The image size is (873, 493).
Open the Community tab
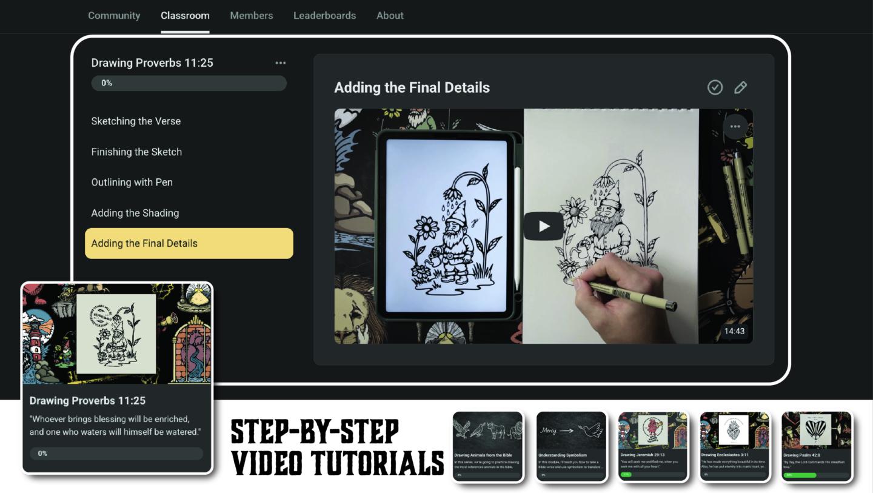click(114, 15)
